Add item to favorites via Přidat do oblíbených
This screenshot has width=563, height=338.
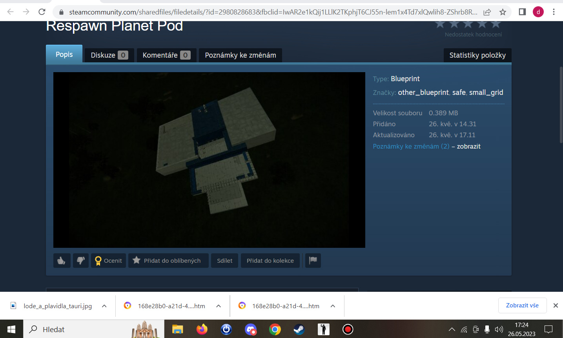[167, 261]
